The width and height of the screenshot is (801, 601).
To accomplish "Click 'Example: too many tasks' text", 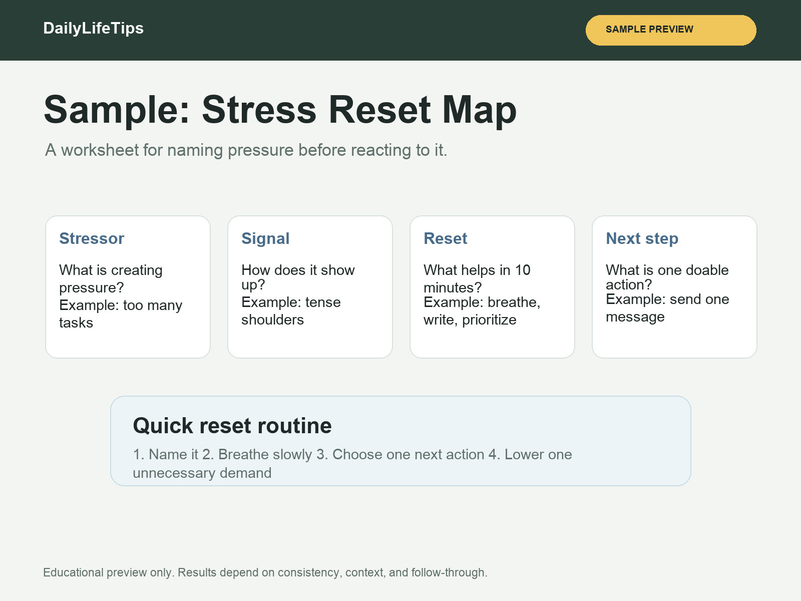I will tap(121, 314).
